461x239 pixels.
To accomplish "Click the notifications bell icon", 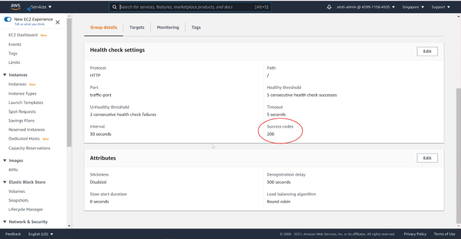I will (x=329, y=7).
